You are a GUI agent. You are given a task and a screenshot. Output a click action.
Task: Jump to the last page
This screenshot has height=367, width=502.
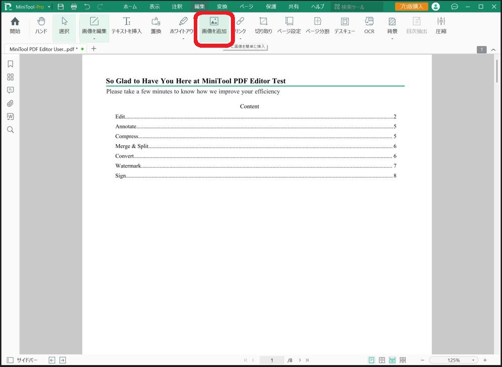pyautogui.click(x=307, y=360)
